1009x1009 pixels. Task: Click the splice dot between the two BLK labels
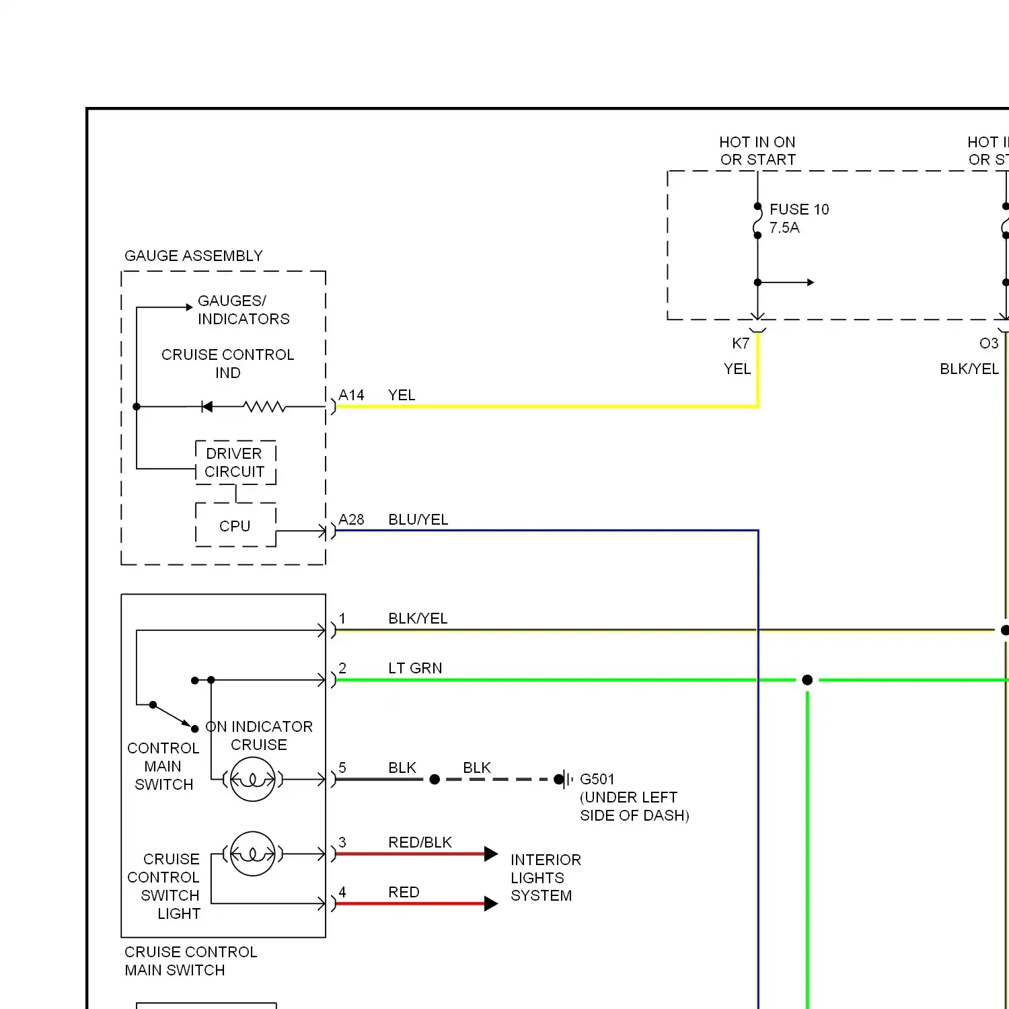[x=435, y=779]
